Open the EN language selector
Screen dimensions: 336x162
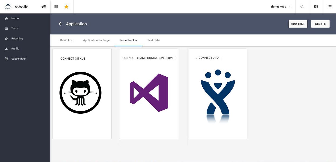[316, 7]
